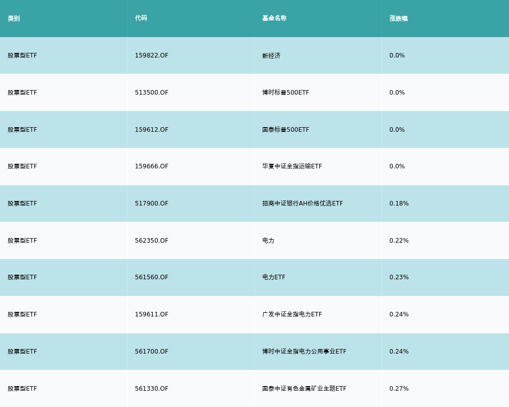Image resolution: width=509 pixels, height=407 pixels.
Task: Select code 513500.OF
Action: 152,93
